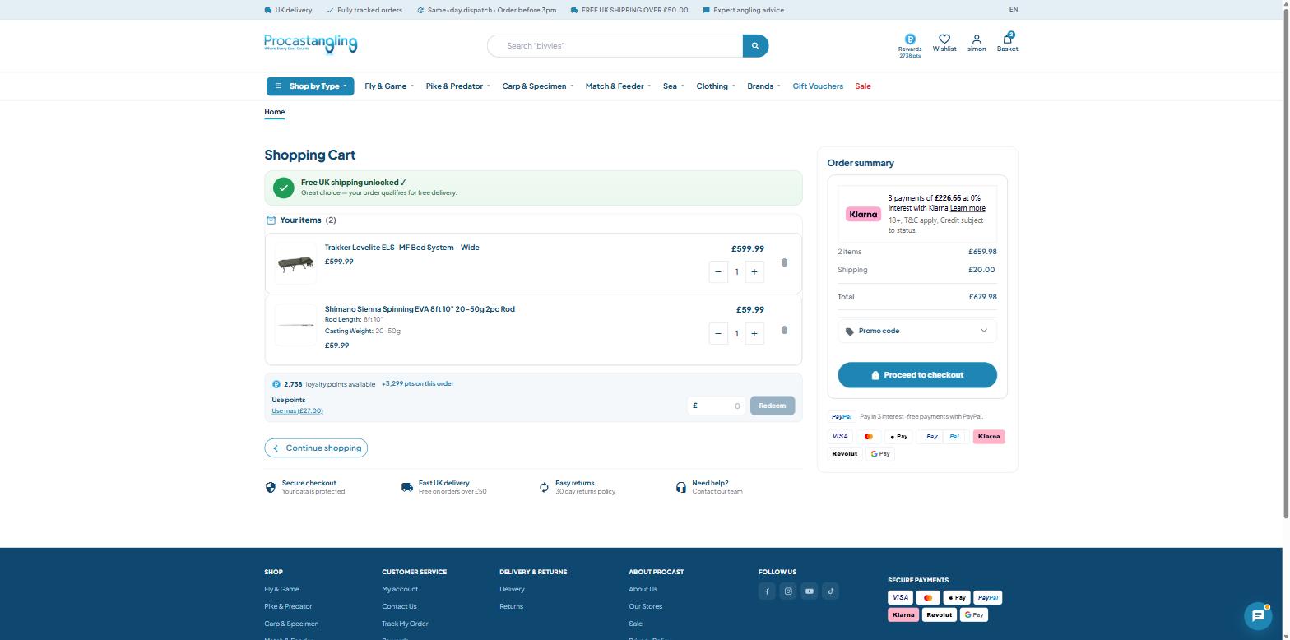1290x640 pixels.
Task: Open the Facebook icon in footer
Action: [x=767, y=591]
